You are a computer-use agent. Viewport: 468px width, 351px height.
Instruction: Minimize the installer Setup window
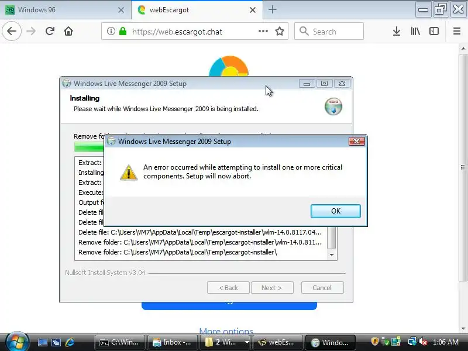tap(307, 84)
